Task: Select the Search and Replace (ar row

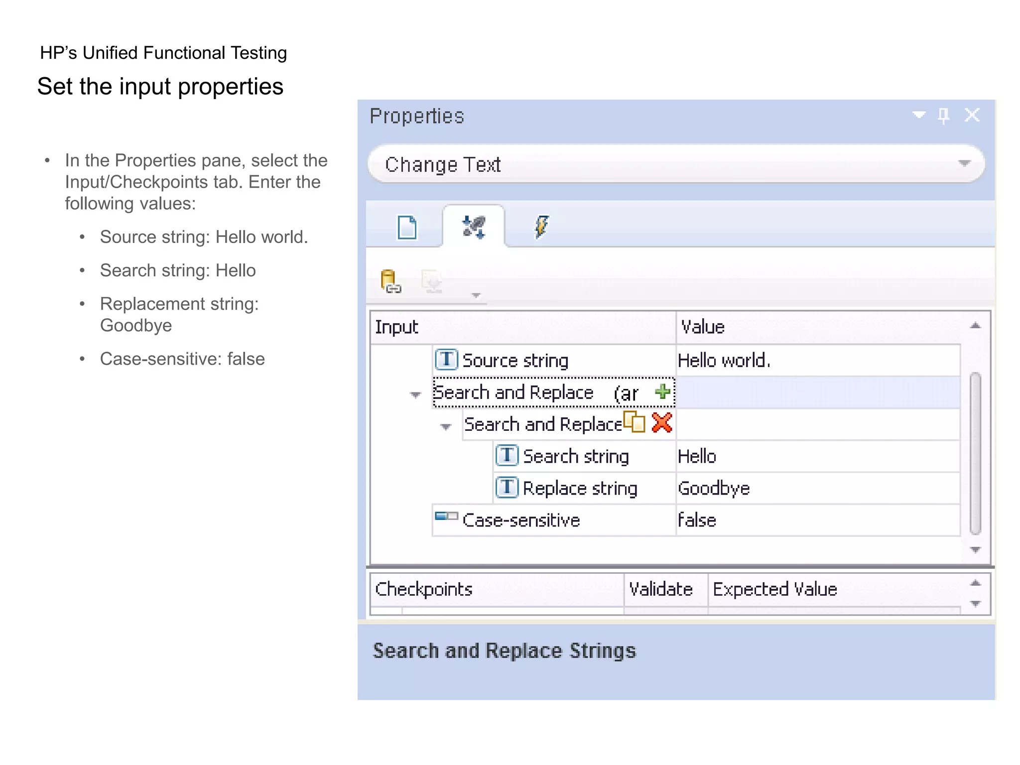Action: point(554,392)
